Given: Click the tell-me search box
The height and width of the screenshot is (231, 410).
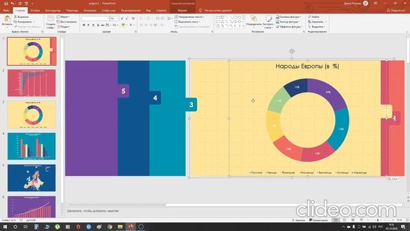Looking at the screenshot, I should point(218,10).
